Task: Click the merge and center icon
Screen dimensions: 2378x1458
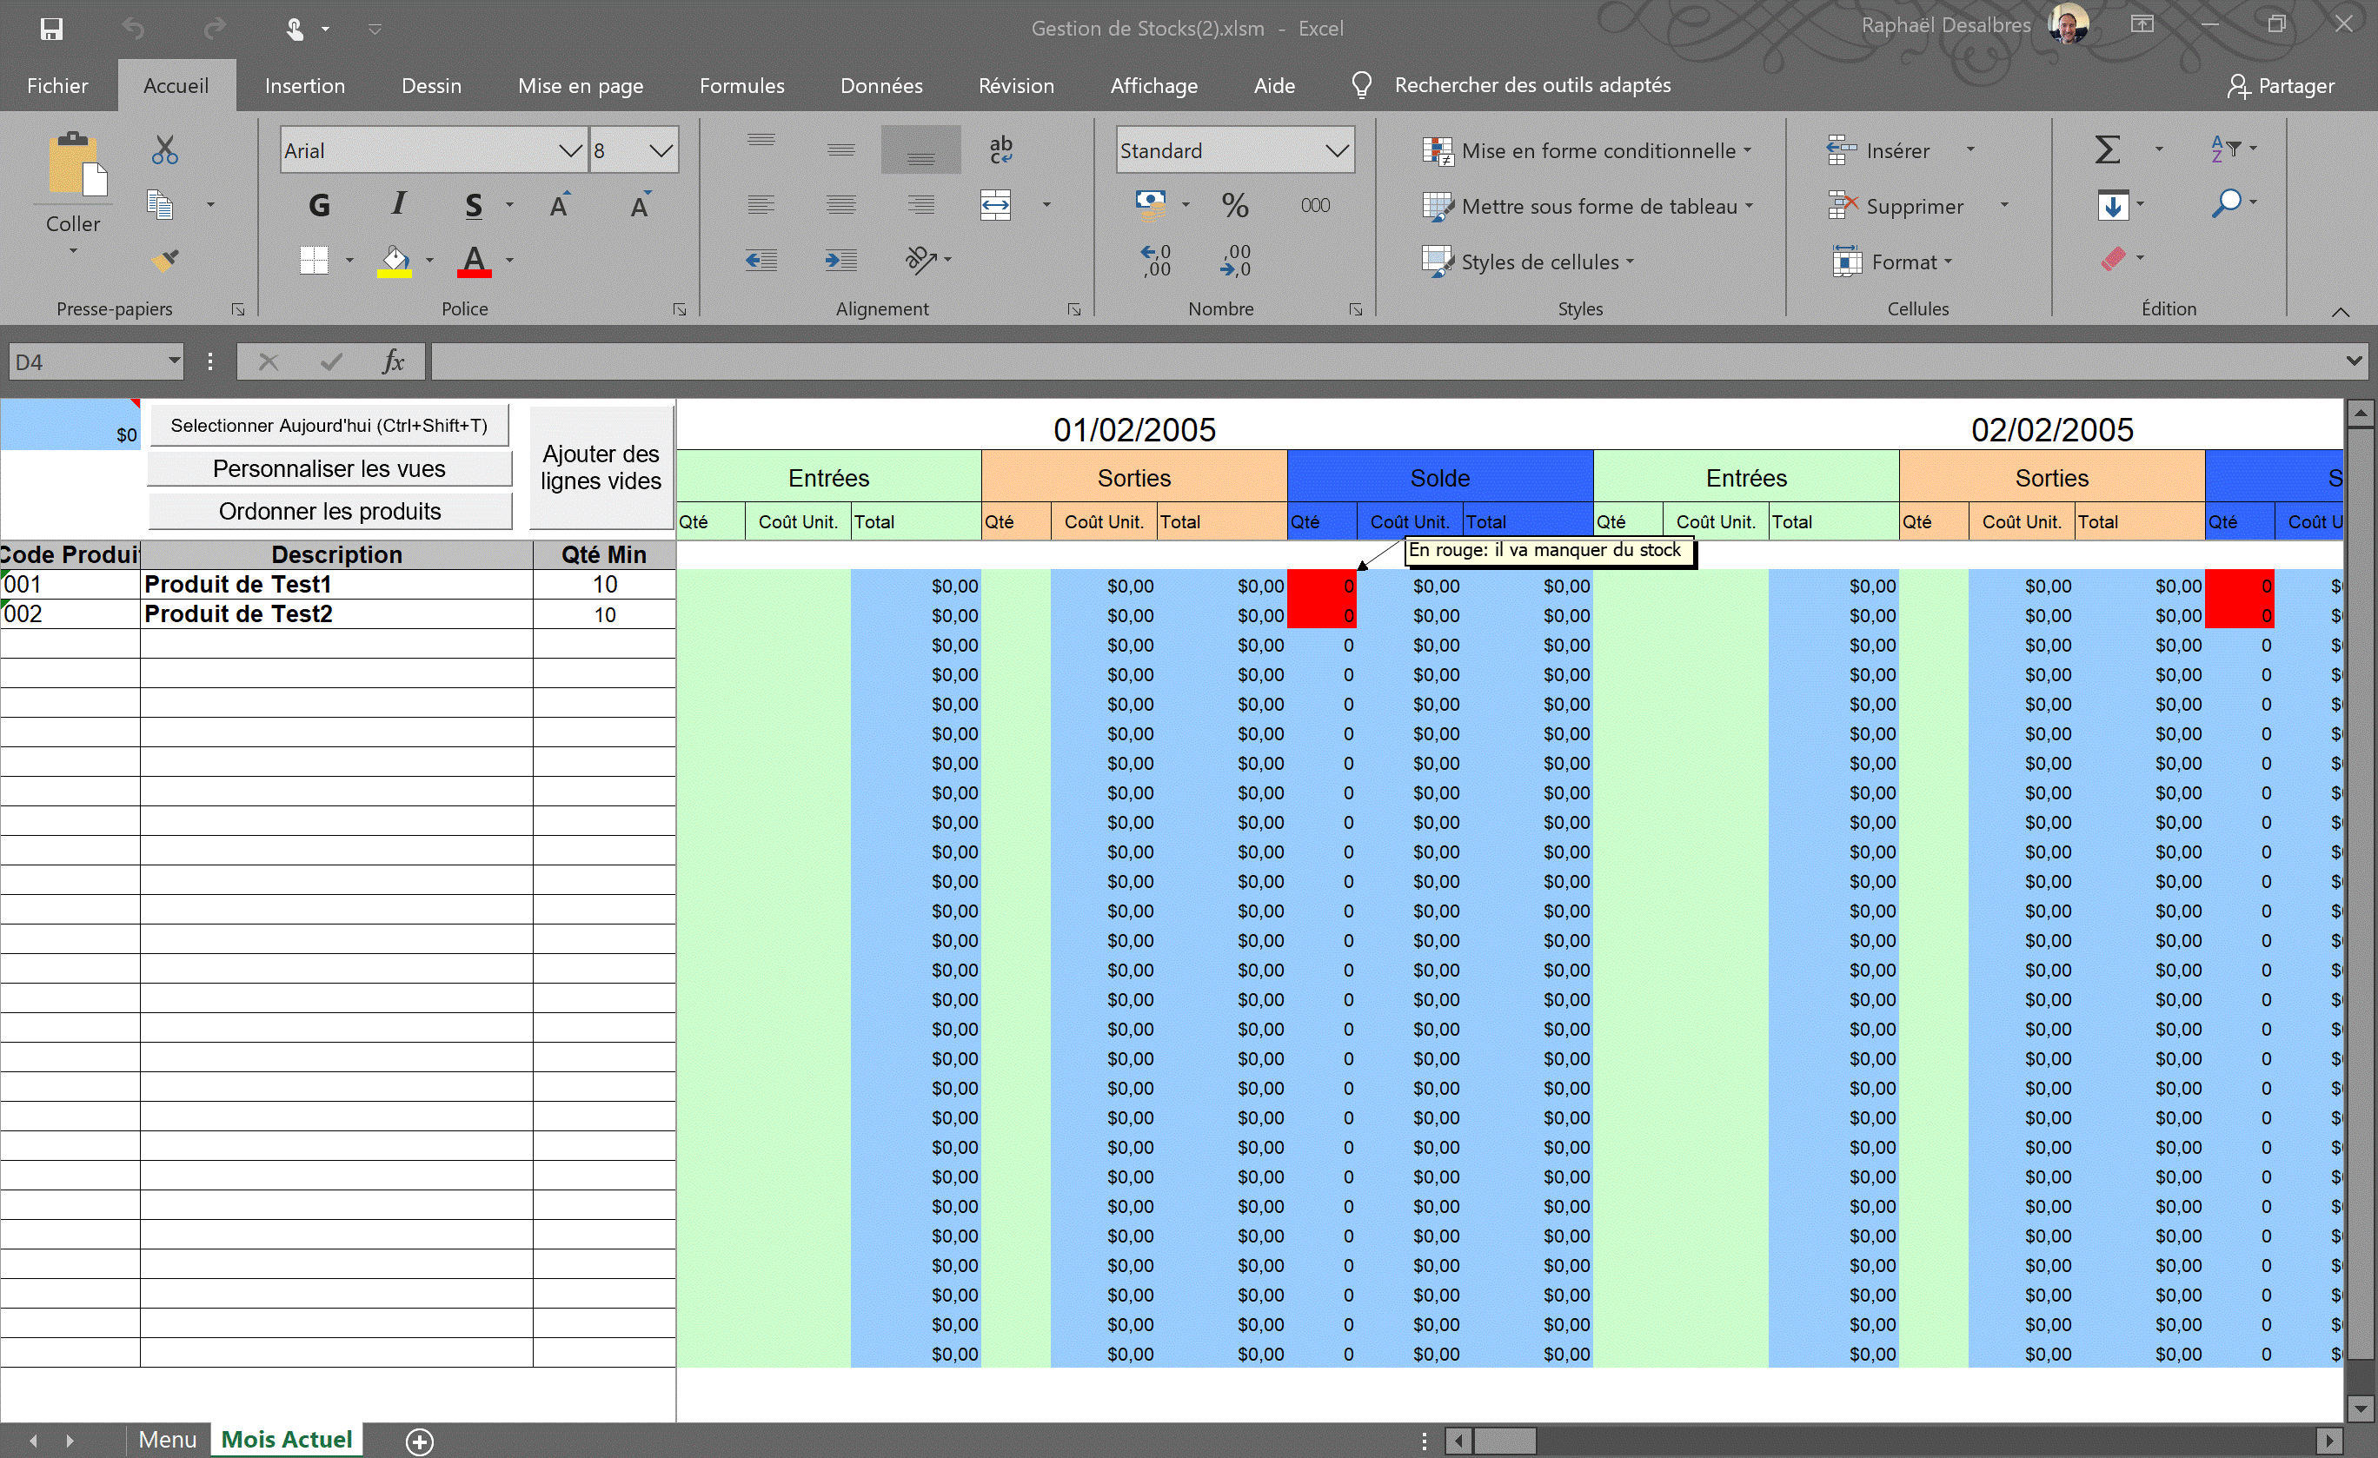Action: tap(995, 204)
